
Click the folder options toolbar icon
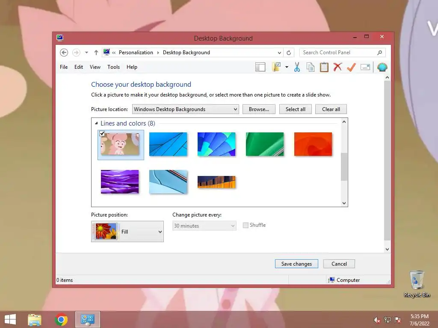click(276, 67)
